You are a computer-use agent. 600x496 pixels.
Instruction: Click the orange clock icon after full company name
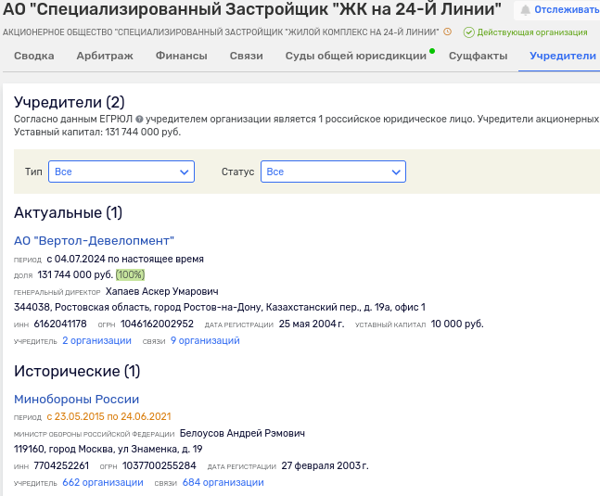click(x=447, y=32)
